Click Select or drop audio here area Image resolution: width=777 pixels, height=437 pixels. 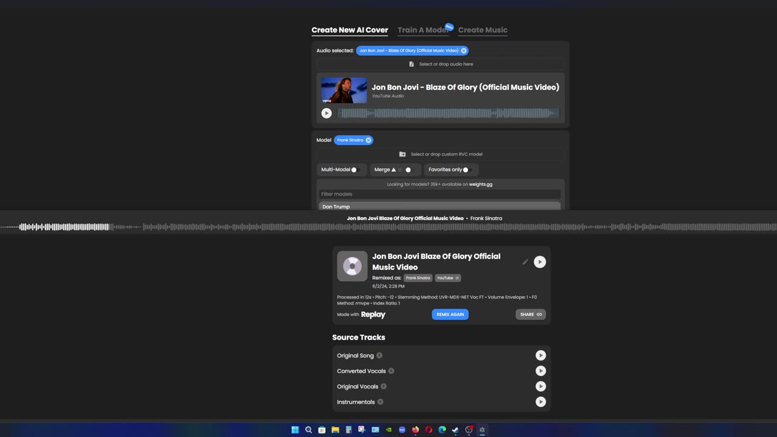(441, 64)
